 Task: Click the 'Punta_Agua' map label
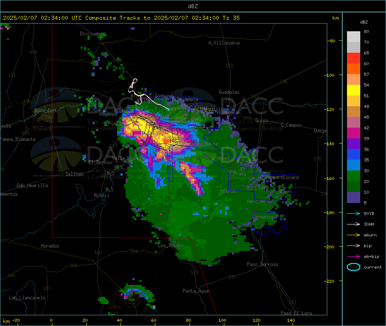196,291
